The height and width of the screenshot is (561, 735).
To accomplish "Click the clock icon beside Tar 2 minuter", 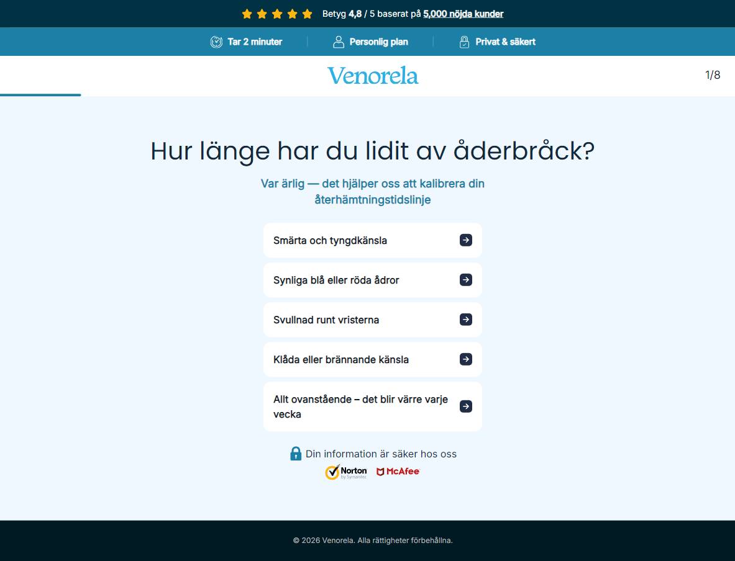I will coord(216,42).
